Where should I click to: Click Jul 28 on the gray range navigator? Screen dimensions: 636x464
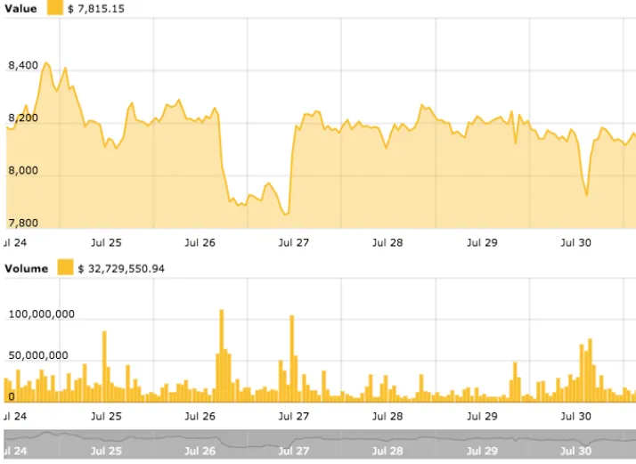(x=387, y=451)
